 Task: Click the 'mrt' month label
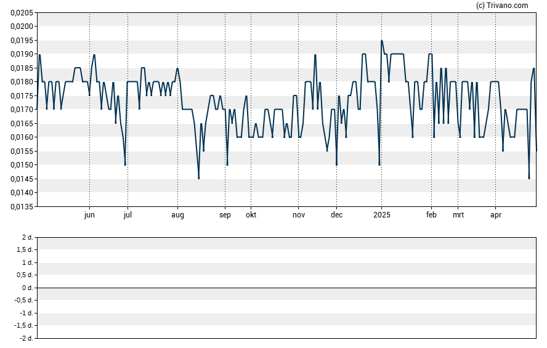[458, 215]
